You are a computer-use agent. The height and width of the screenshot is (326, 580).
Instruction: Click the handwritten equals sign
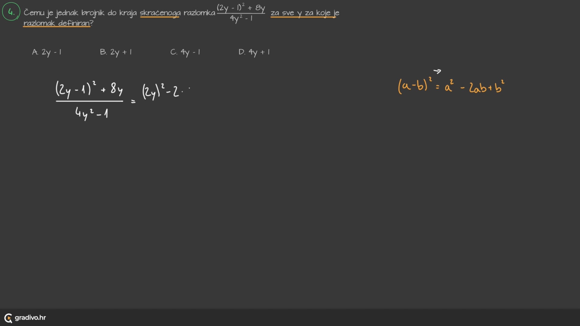tap(133, 102)
